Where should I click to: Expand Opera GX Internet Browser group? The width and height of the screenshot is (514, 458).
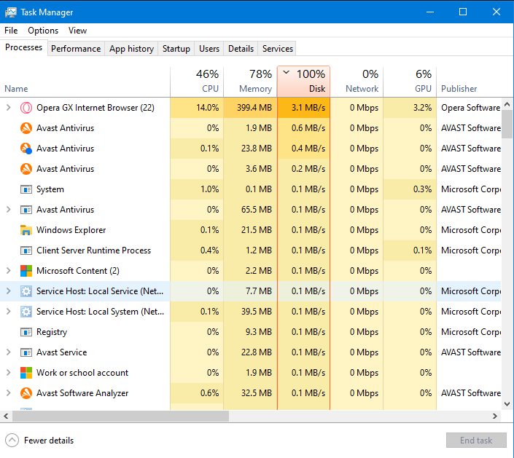pos(9,108)
